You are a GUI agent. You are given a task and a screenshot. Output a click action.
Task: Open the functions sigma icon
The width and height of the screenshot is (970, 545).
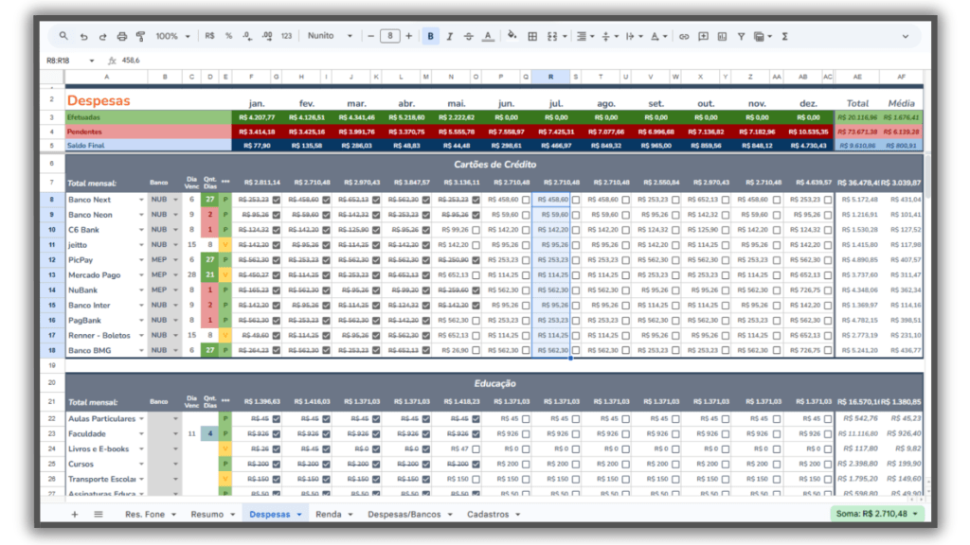point(784,36)
